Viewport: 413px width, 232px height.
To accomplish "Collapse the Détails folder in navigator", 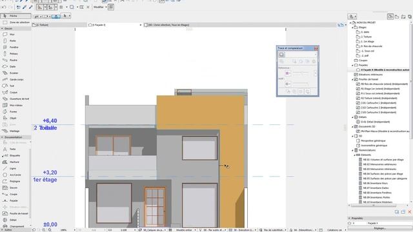I will (353, 117).
